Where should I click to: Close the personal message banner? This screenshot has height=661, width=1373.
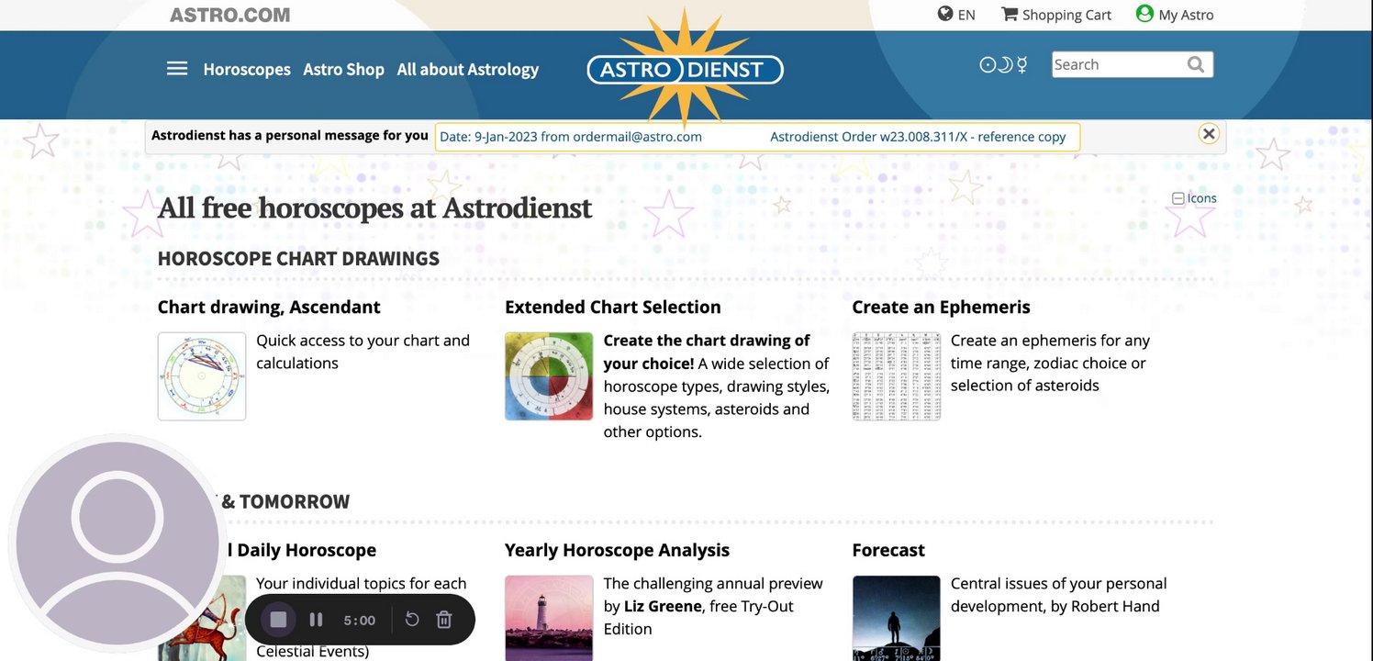tap(1209, 134)
